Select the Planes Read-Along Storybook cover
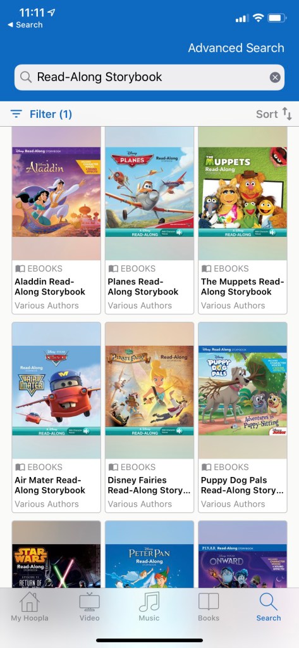This screenshot has height=648, width=299. 149,192
